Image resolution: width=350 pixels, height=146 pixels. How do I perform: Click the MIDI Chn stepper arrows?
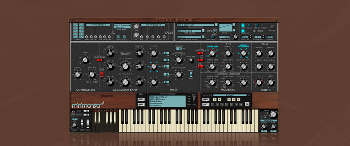[251, 36]
